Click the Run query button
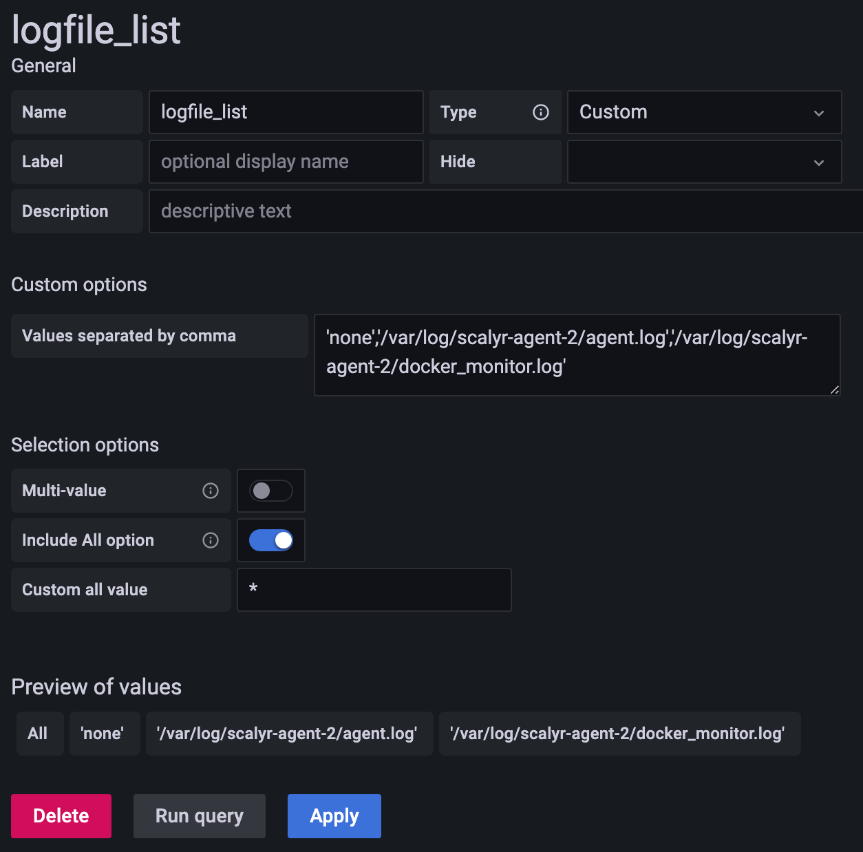 click(x=199, y=816)
